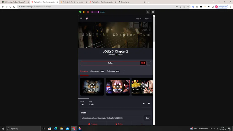Image resolution: width=233 pixels, height=131 pixels.
Task: Switch to the Followers tab
Action: [x=113, y=71]
